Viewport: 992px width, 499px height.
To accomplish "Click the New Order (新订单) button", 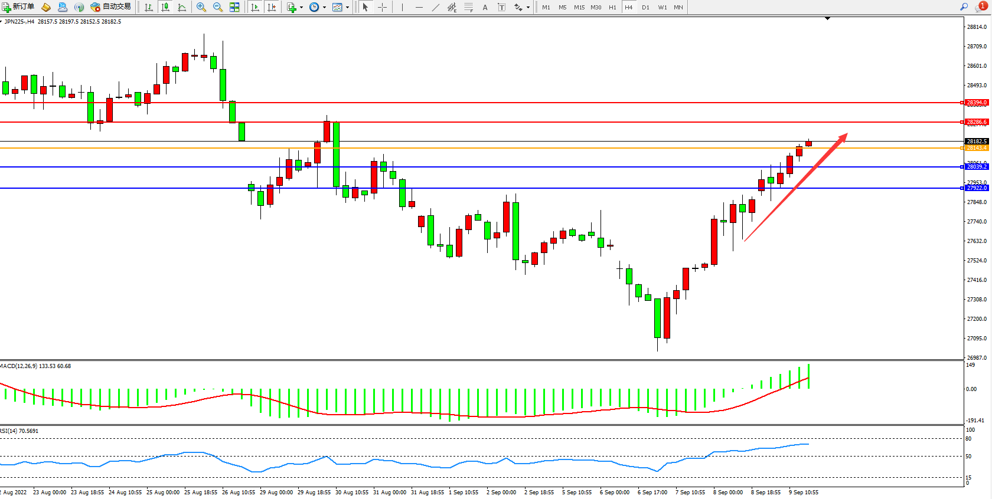I will coord(18,7).
